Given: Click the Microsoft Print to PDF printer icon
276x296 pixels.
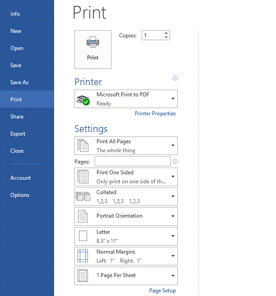Looking at the screenshot, I should pos(83,100).
